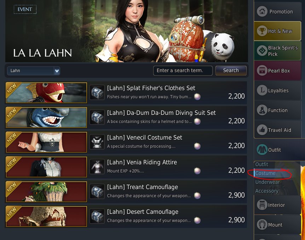The width and height of the screenshot is (305, 240).
Task: Click the Treant Camouflage box icon
Action: (97, 192)
